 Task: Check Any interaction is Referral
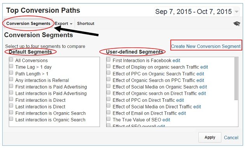(x=11, y=79)
